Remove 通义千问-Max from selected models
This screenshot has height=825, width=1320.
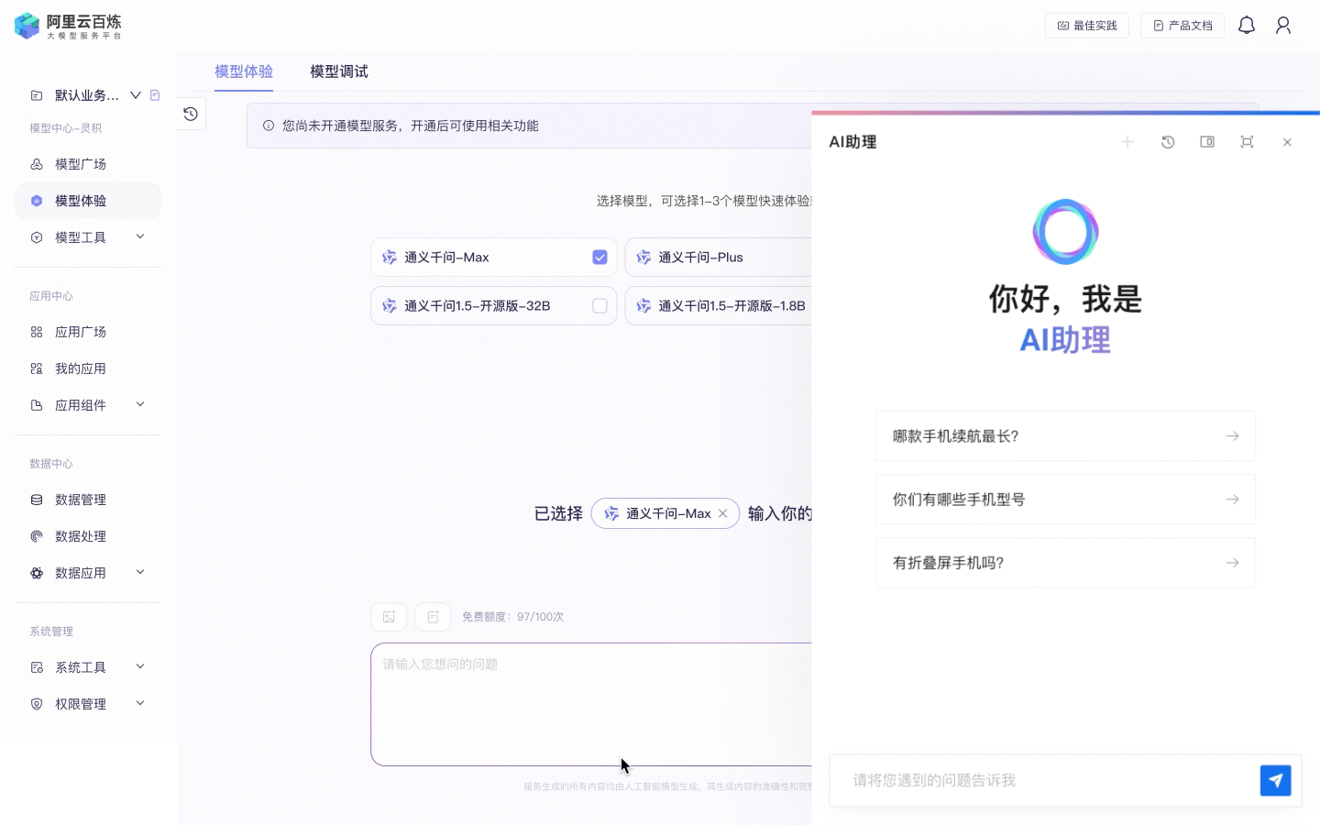coord(723,513)
